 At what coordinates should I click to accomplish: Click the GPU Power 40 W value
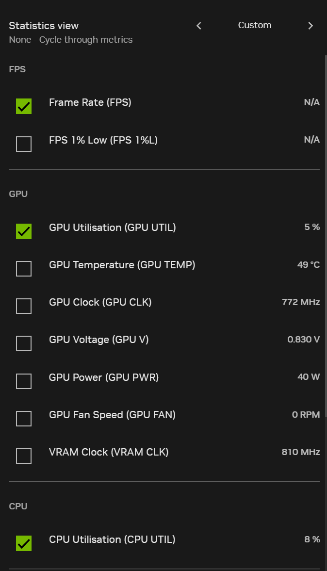point(309,377)
